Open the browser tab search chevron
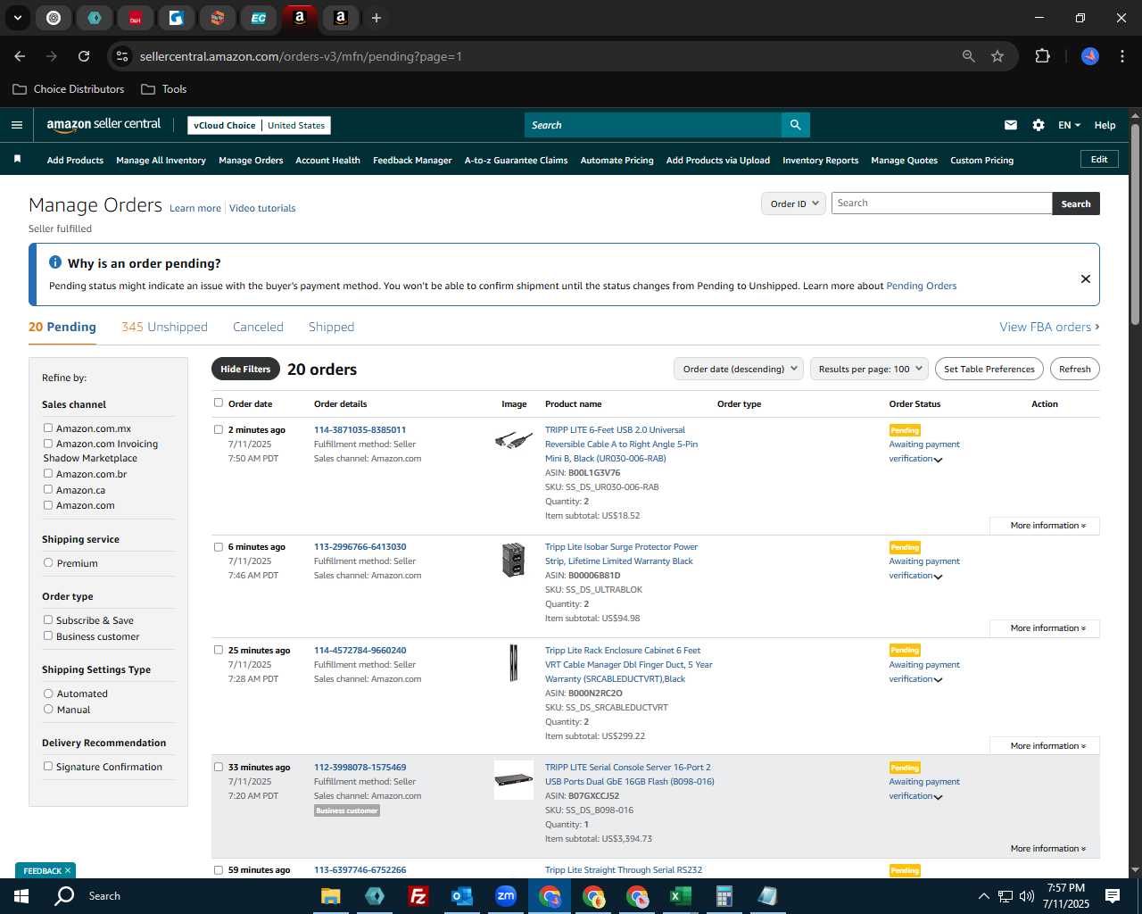This screenshot has width=1142, height=914. (17, 18)
